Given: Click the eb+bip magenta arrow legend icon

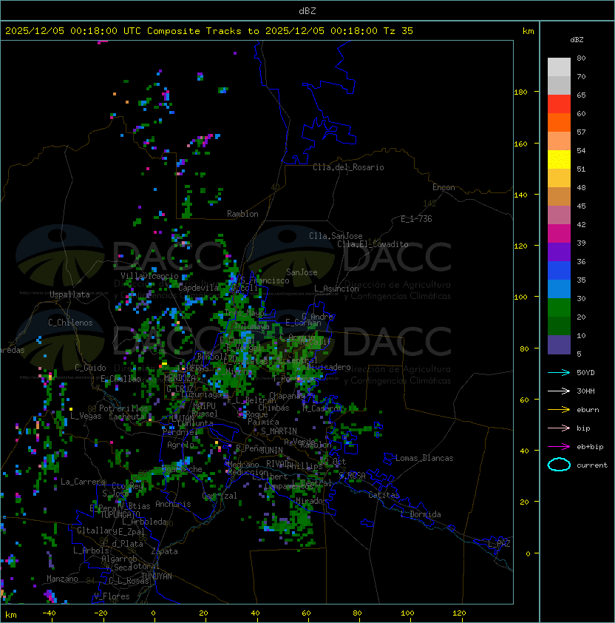Looking at the screenshot, I should point(559,447).
